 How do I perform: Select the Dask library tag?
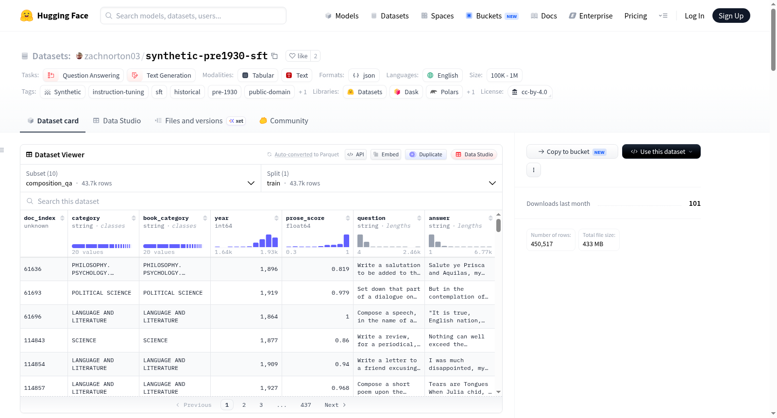point(406,92)
